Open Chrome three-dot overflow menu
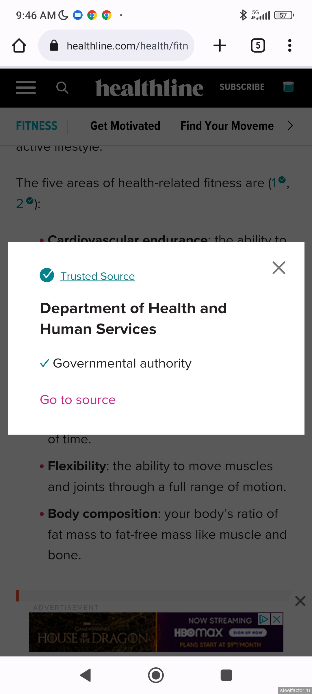312x694 pixels. tap(289, 46)
